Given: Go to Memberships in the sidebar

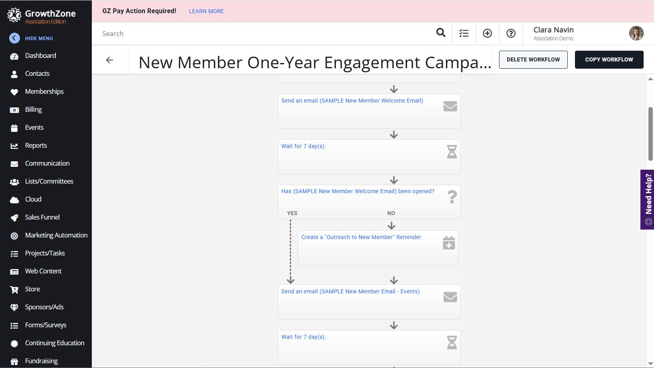Looking at the screenshot, I should [44, 92].
